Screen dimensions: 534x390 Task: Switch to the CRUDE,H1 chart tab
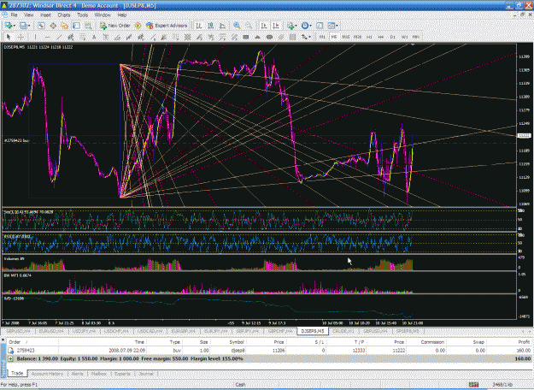[x=343, y=331]
